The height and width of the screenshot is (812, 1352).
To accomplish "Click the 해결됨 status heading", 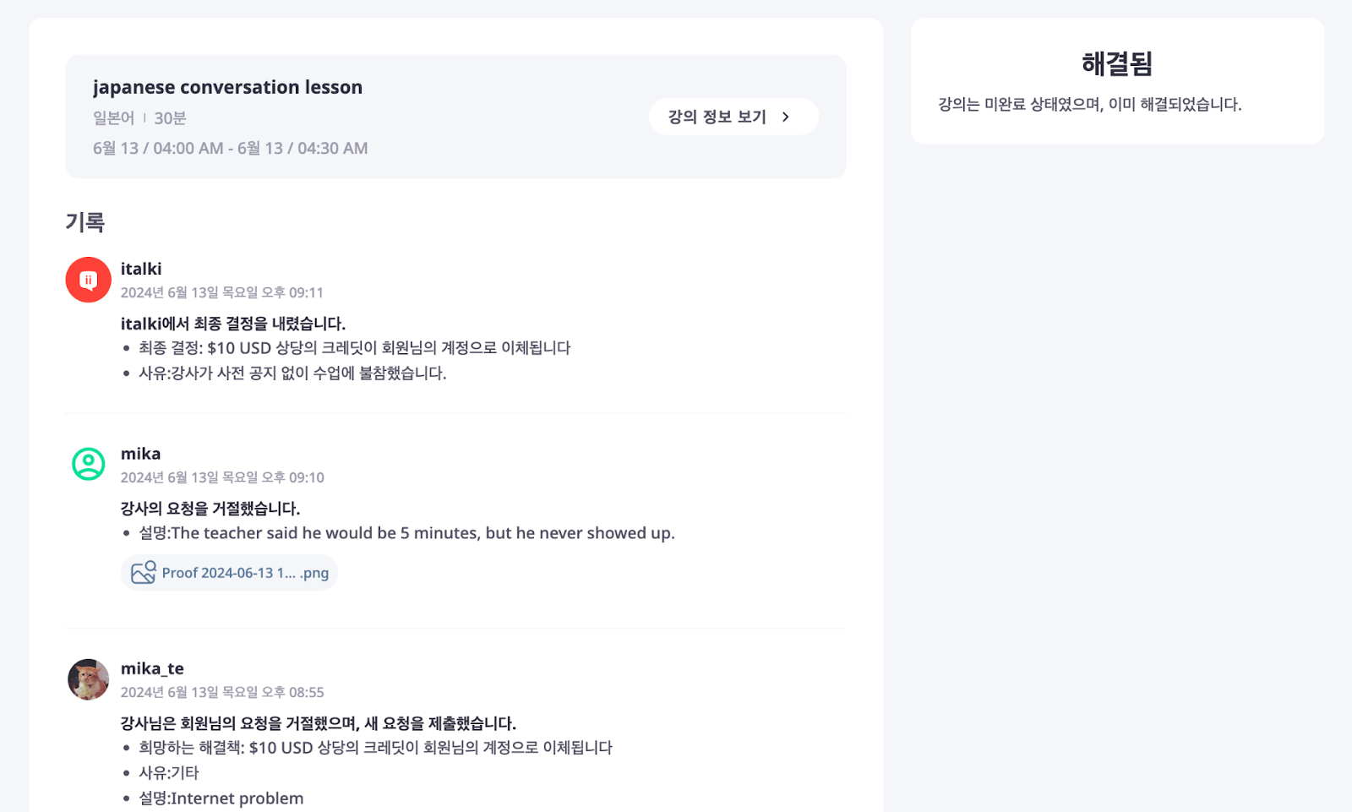I will click(1117, 63).
